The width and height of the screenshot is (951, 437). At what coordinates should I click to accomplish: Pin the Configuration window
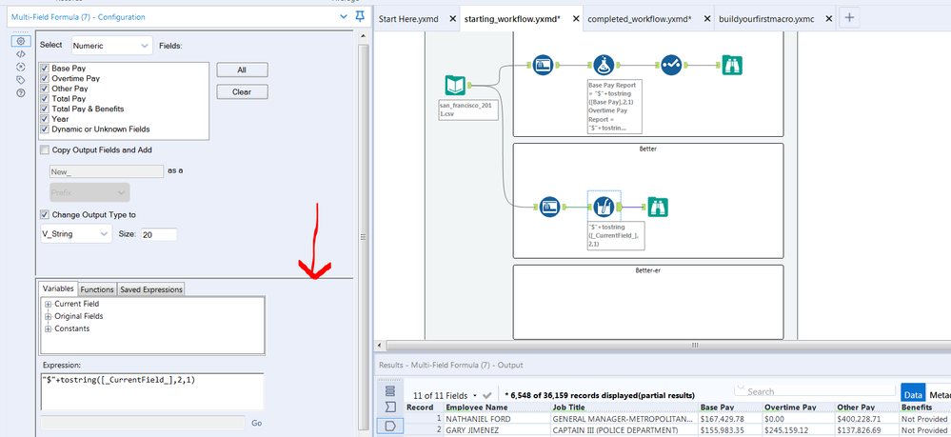pyautogui.click(x=360, y=17)
